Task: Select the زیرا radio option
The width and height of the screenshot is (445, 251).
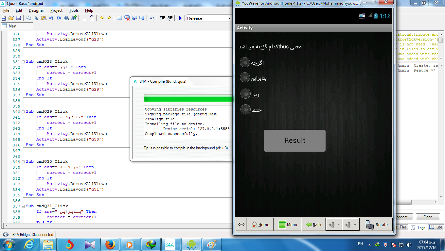Action: coord(245,94)
